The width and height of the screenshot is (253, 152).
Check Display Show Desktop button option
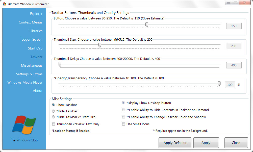[x=123, y=103]
